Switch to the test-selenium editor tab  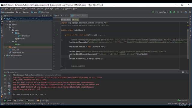tap(61, 16)
